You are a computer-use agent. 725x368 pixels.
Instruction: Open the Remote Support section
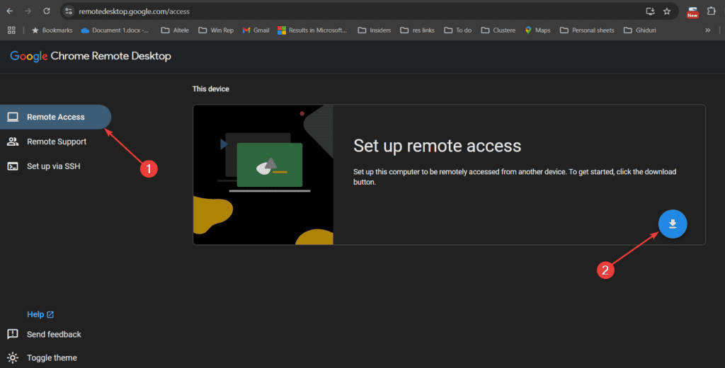55,142
